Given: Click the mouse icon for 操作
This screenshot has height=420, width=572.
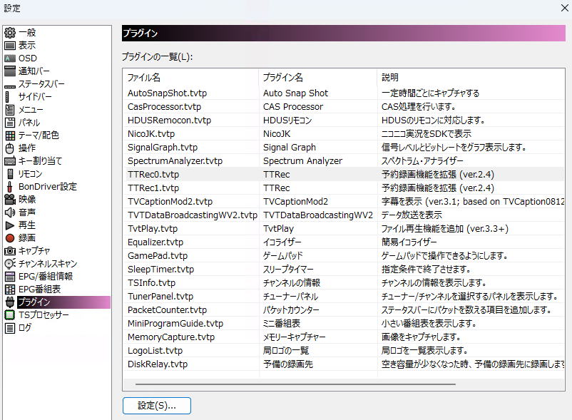Looking at the screenshot, I should (x=10, y=148).
